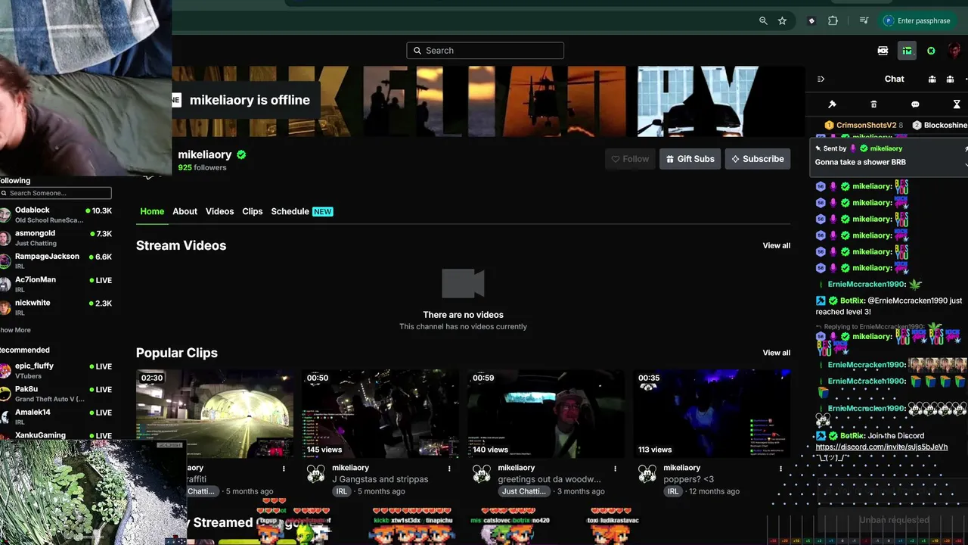The width and height of the screenshot is (968, 545).
Task: Click the Gift Subs button
Action: coord(690,159)
